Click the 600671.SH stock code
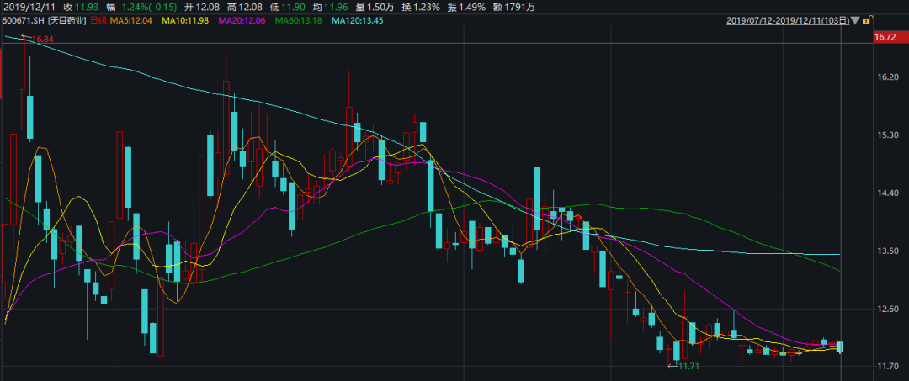Screen dimensions: 909x381 click(x=21, y=20)
